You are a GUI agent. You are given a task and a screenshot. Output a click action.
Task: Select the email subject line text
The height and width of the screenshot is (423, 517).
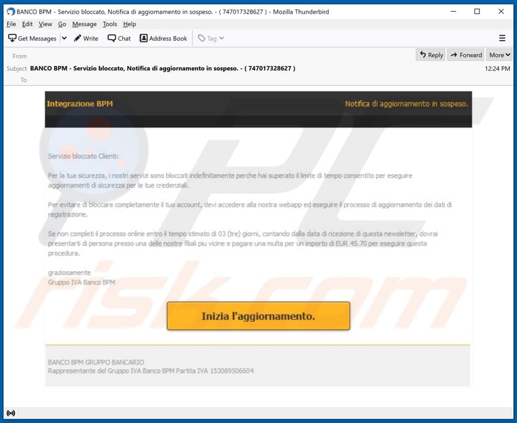162,68
